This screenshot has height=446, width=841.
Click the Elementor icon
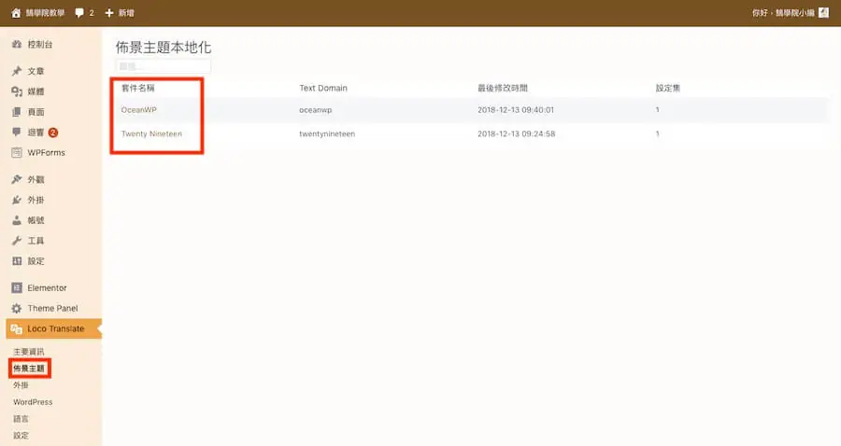pos(17,287)
